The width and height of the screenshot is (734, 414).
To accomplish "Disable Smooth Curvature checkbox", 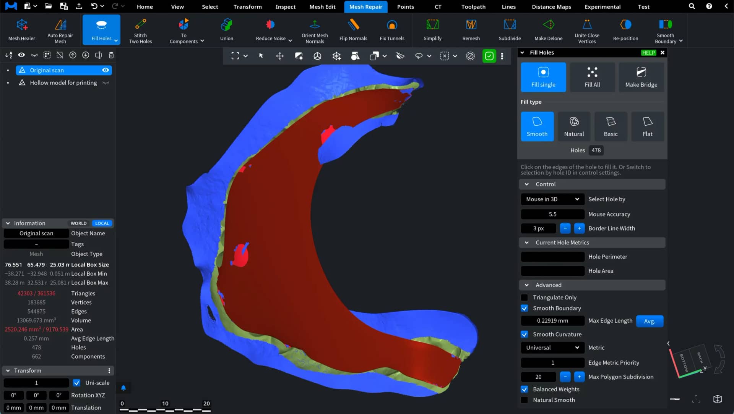I will [x=525, y=334].
